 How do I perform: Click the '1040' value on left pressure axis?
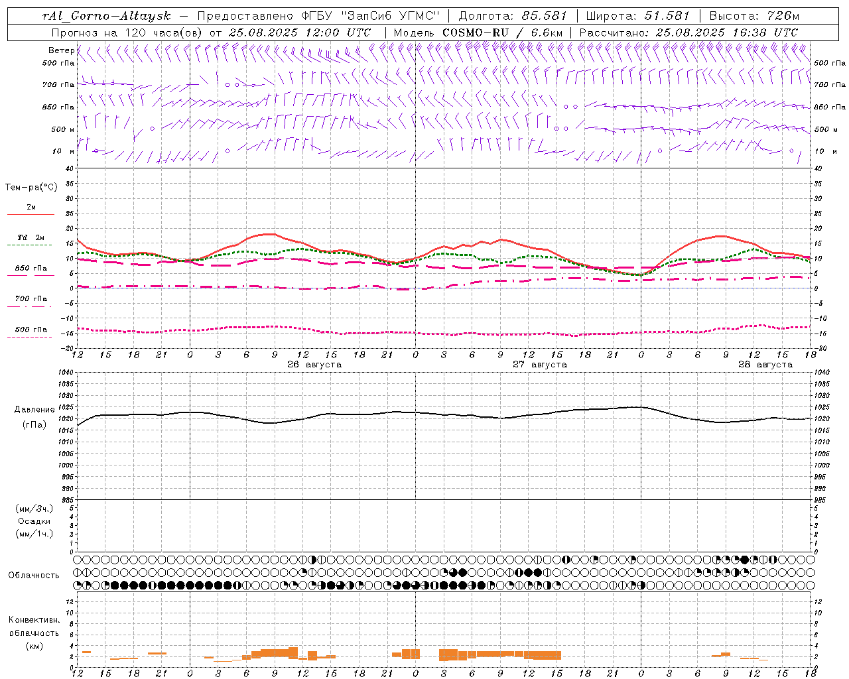[66, 373]
